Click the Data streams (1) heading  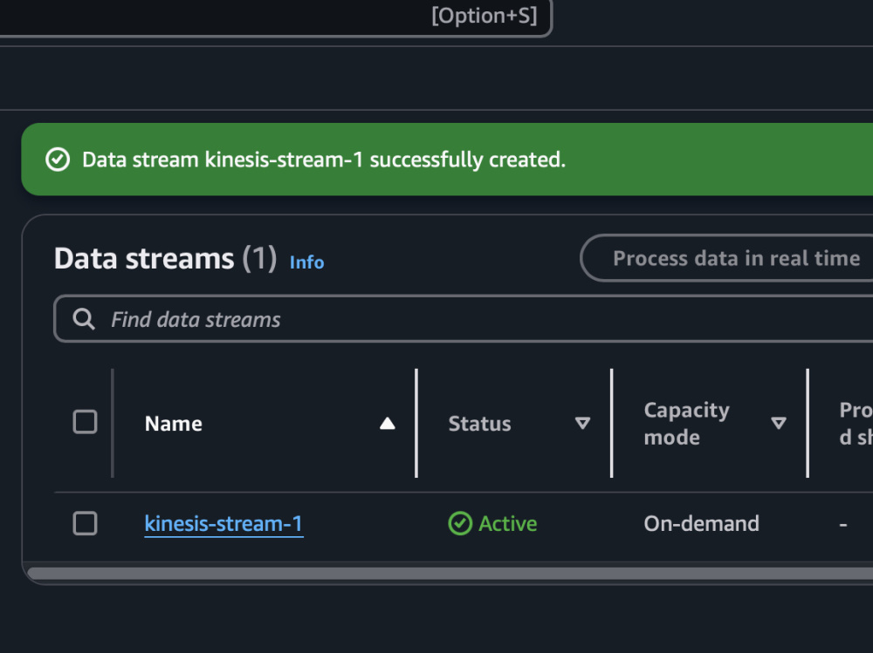tap(165, 259)
